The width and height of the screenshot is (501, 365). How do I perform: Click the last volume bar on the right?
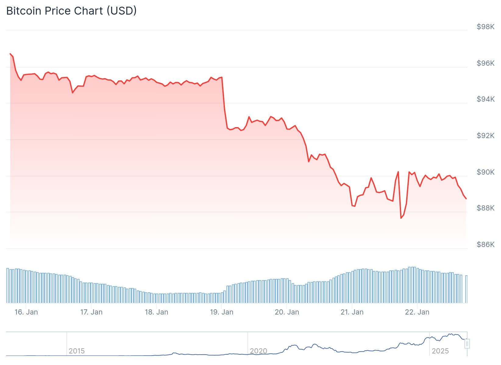pyautogui.click(x=466, y=289)
